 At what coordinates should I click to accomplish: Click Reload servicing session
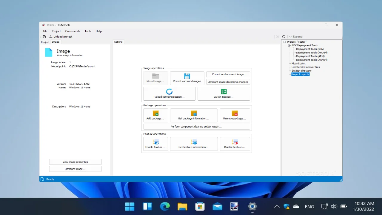[169, 93]
